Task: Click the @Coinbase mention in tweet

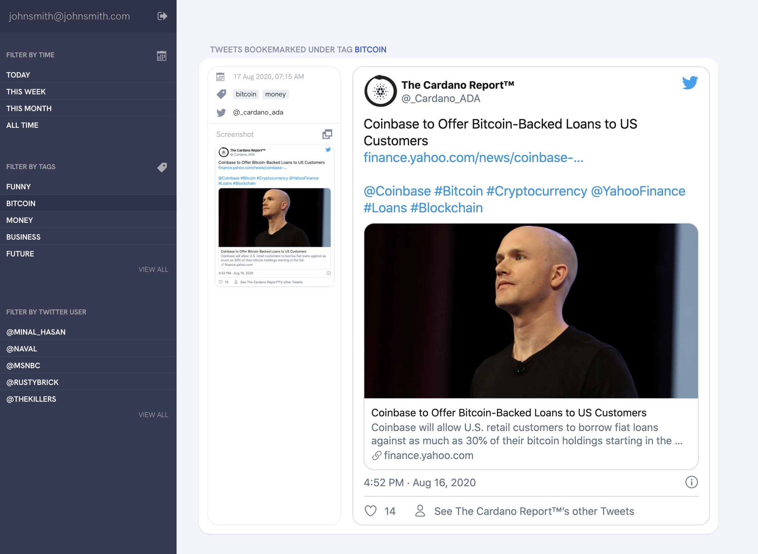Action: click(397, 191)
